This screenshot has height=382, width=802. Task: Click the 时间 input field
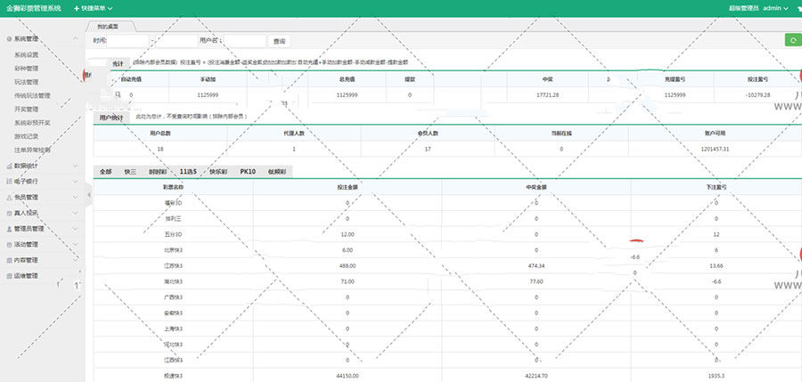click(x=151, y=41)
